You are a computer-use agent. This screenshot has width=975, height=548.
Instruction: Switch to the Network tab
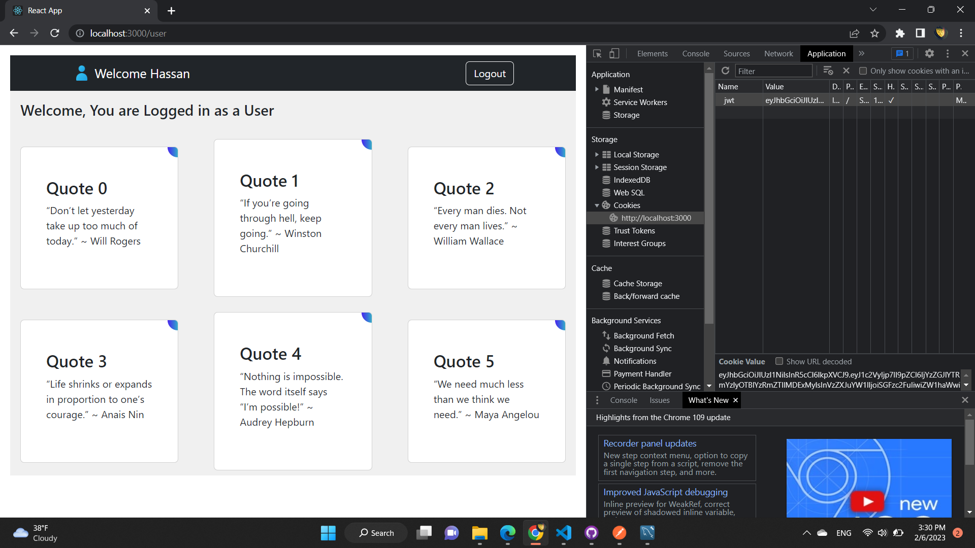click(x=778, y=53)
